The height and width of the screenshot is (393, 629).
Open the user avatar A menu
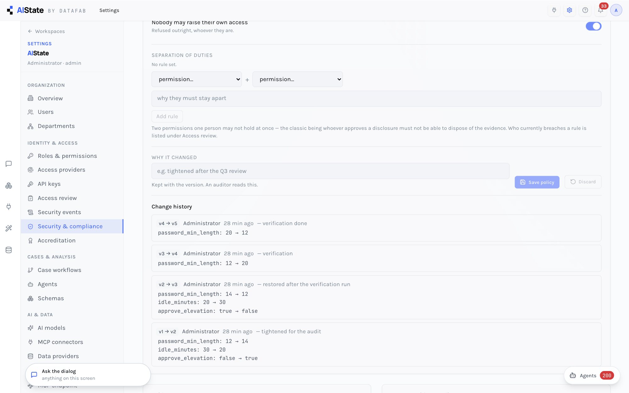616,10
